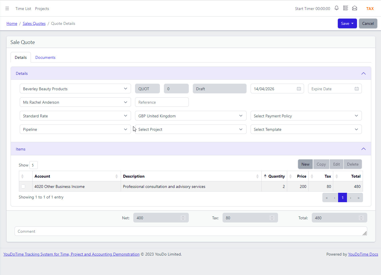Screen dimensions: 381x275
Task: Switch to the Details tab
Action: (21, 57)
